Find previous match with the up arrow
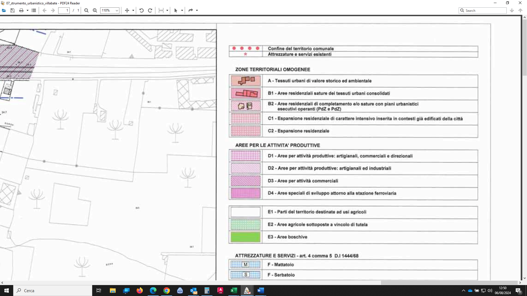Viewport: 527px width, 296px height. coord(520,10)
